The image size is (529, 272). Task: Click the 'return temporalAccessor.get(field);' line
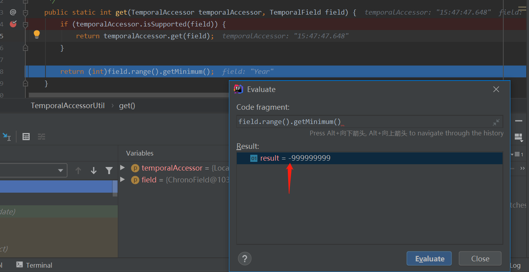pos(145,36)
